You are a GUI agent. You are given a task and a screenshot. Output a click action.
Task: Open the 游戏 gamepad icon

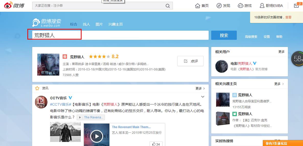coord(240,6)
